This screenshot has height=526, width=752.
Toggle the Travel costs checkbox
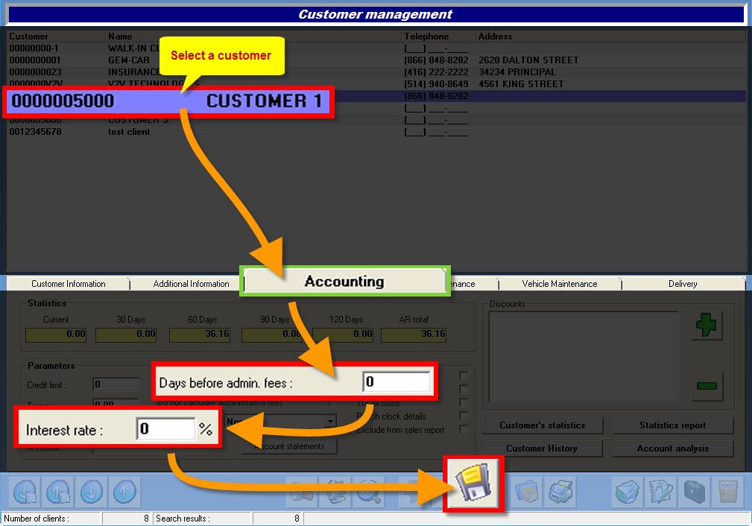tap(464, 402)
